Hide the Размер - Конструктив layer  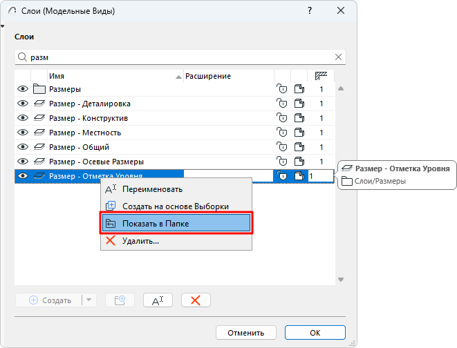coord(22,118)
